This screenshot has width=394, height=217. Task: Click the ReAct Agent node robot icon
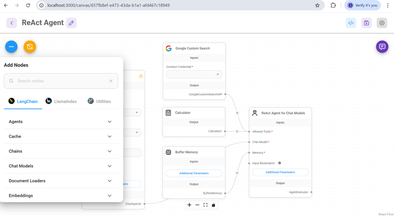coord(254,113)
